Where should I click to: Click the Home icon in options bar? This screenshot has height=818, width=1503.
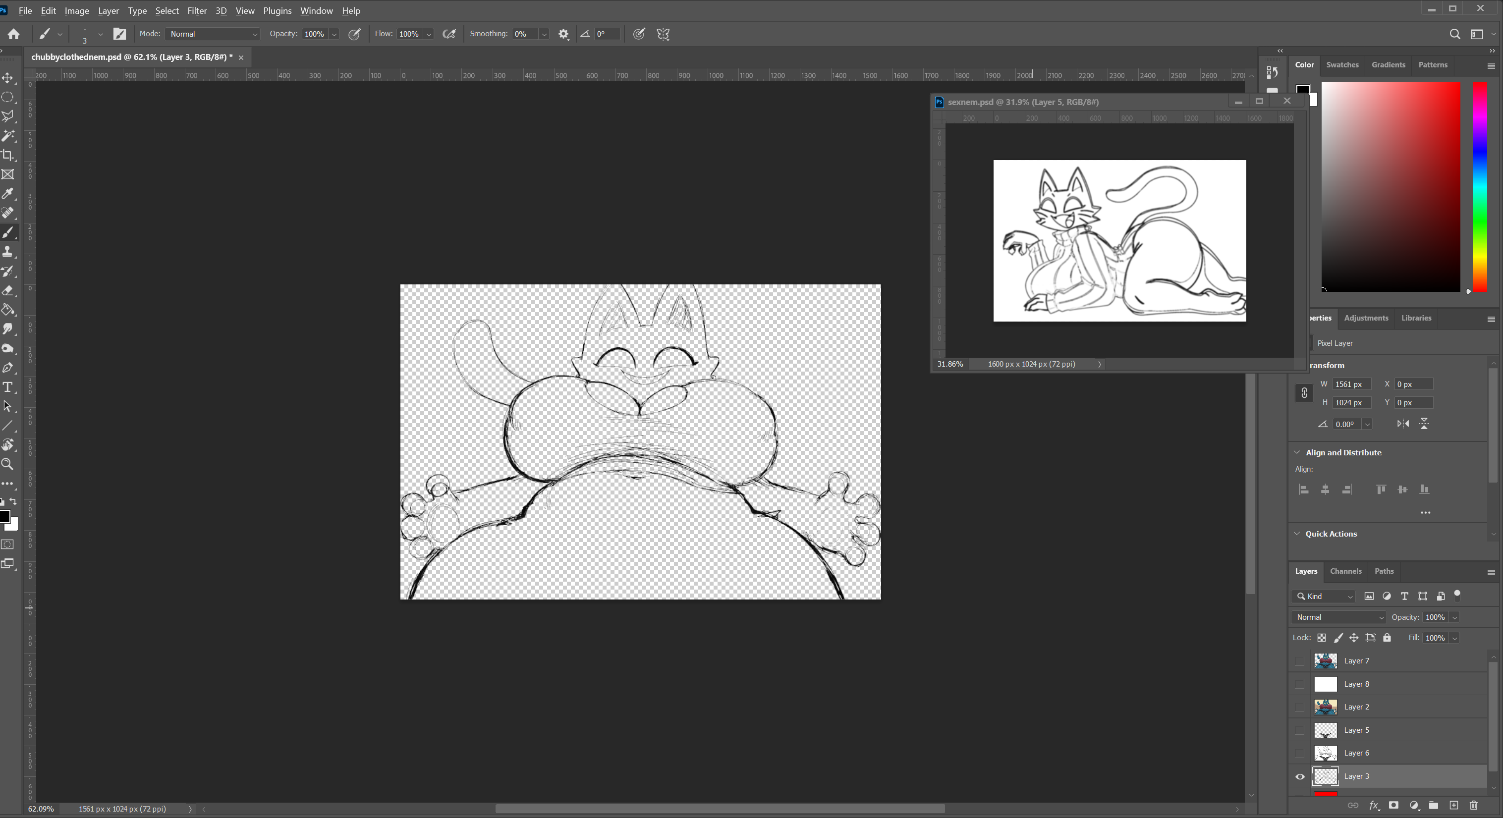coord(14,34)
